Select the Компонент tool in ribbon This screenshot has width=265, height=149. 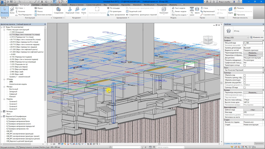[164, 10]
